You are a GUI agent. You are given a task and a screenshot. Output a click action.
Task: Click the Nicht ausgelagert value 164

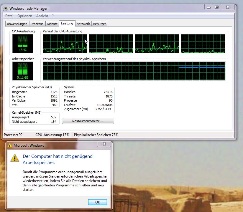point(54,122)
